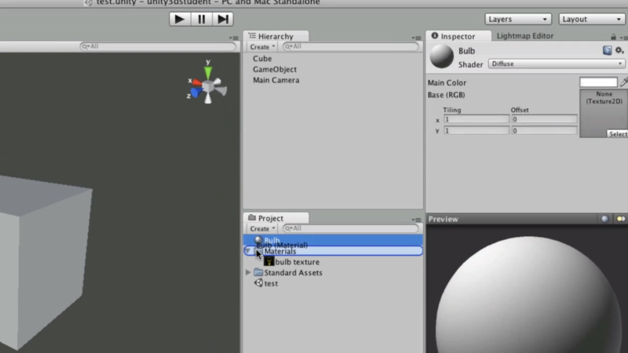Edit the Tiling x field
The image size is (628, 353).
[x=476, y=119]
